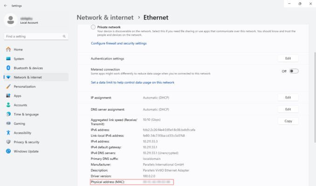The image size is (316, 186).
Task: Click Set a data limit link
Action: [x=132, y=82]
